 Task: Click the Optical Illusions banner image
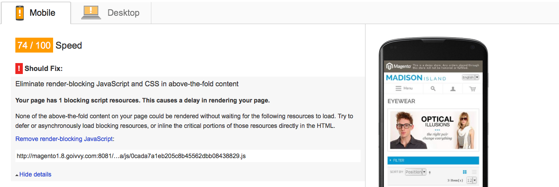(x=433, y=130)
